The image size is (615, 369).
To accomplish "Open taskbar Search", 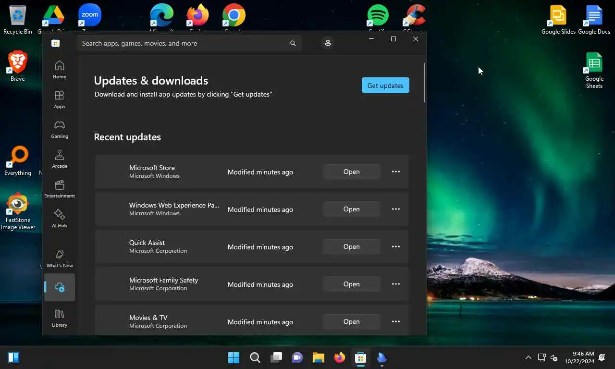I will [255, 357].
